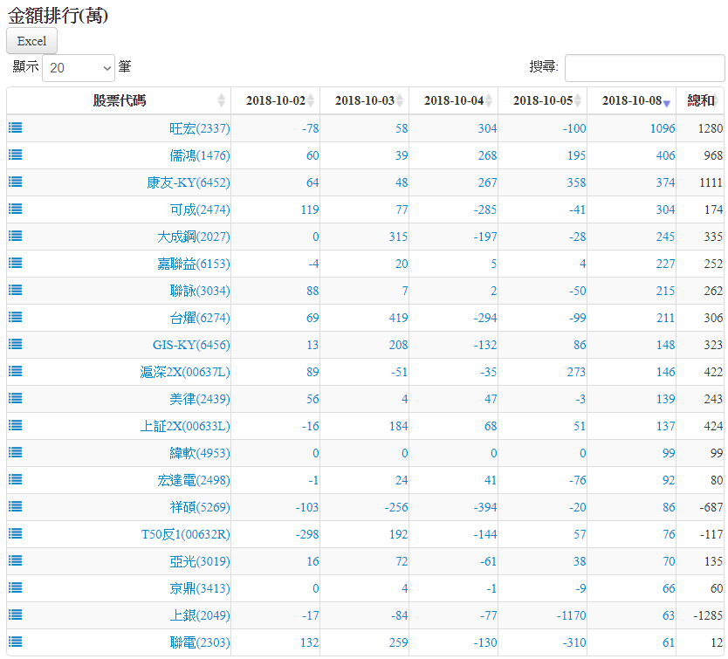Open the list icon for 可成(2474)
Image resolution: width=728 pixels, height=659 pixels.
(x=16, y=209)
